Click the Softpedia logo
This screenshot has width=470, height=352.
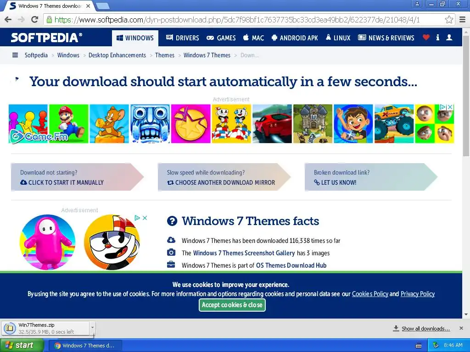46,38
